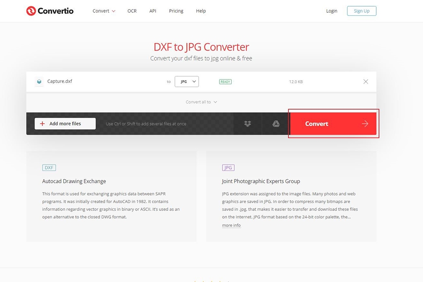Open the Convert menu in navigation

pos(104,11)
